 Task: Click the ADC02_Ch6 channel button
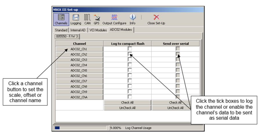click(x=79, y=76)
